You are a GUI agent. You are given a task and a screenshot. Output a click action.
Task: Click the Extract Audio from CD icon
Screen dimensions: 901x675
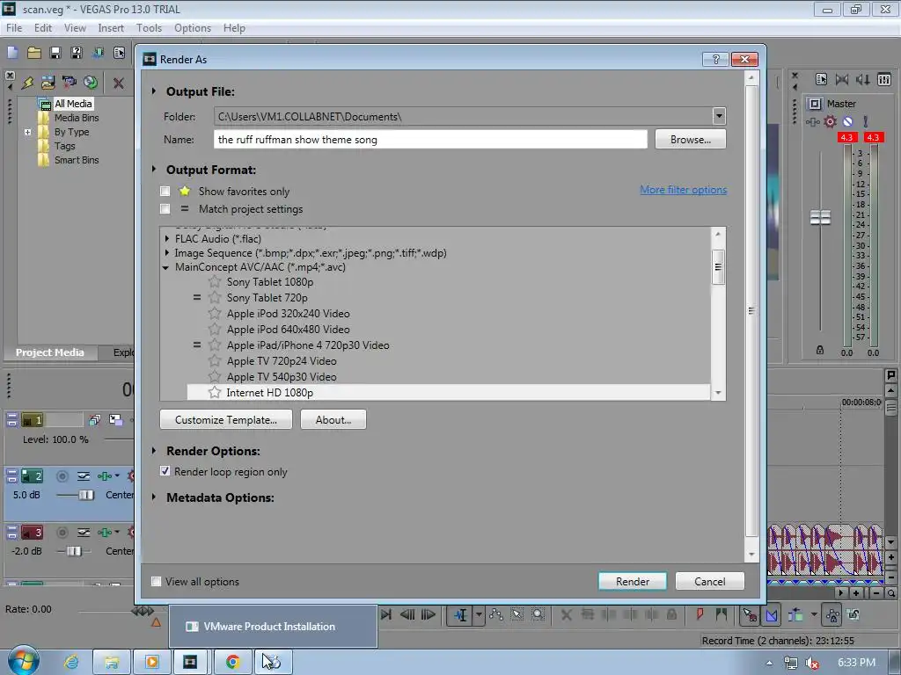pyautogui.click(x=91, y=83)
